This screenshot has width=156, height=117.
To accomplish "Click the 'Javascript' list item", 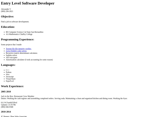I will [10, 77].
